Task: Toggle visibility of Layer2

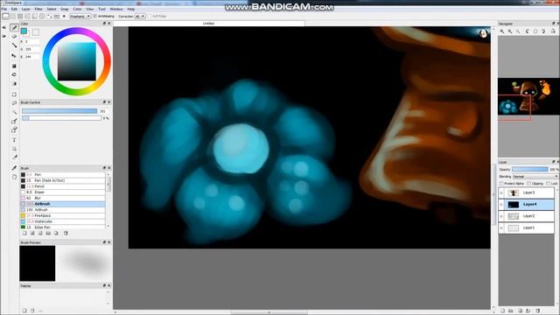Action: [501, 216]
